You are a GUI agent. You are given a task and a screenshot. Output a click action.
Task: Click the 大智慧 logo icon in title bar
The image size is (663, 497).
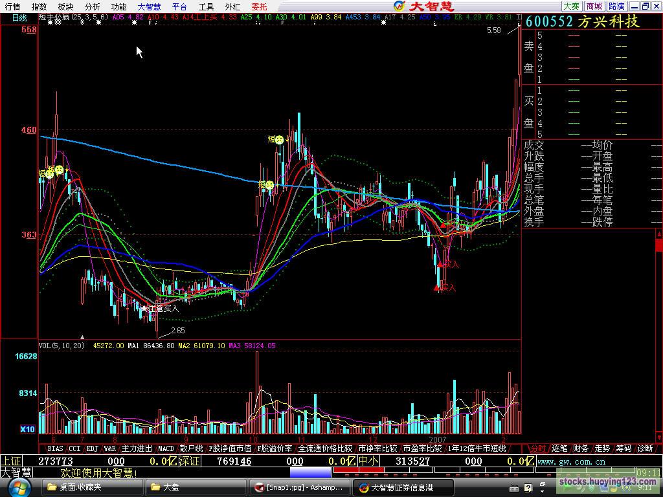pyautogui.click(x=399, y=5)
